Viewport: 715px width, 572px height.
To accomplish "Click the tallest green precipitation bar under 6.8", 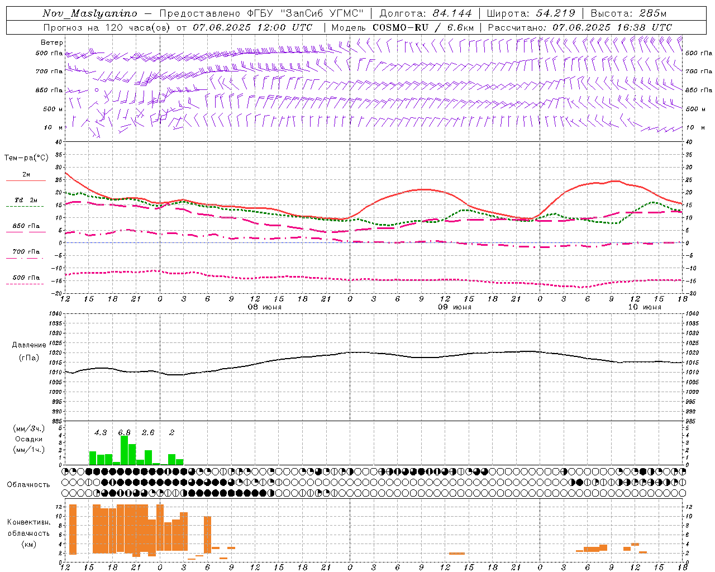I will [x=124, y=450].
